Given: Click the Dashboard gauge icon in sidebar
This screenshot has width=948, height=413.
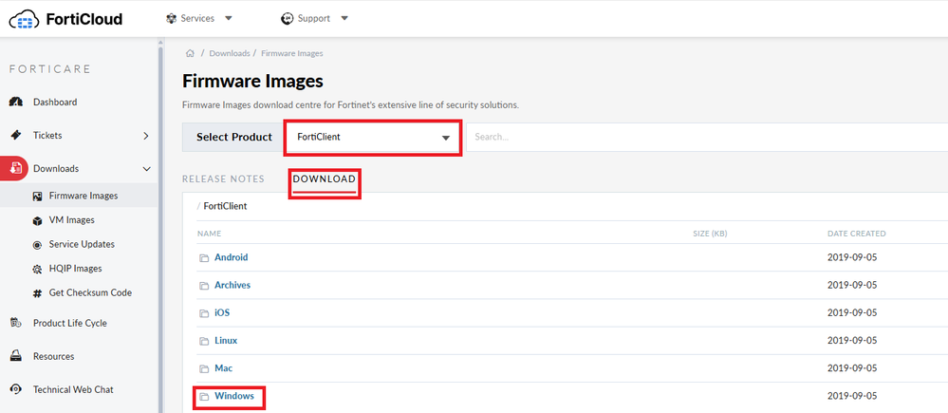Looking at the screenshot, I should (16, 103).
